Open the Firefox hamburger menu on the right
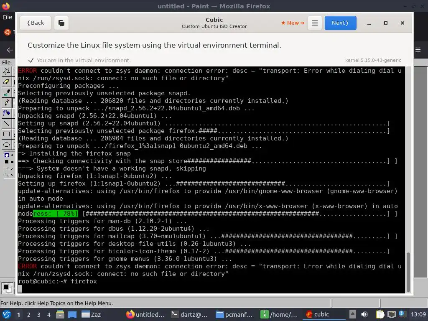 (x=418, y=50)
